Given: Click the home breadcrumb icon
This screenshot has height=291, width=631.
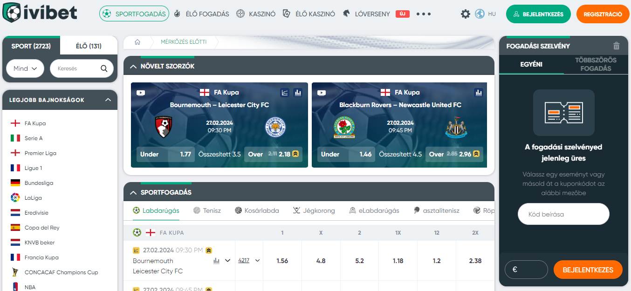Looking at the screenshot, I should 137,42.
